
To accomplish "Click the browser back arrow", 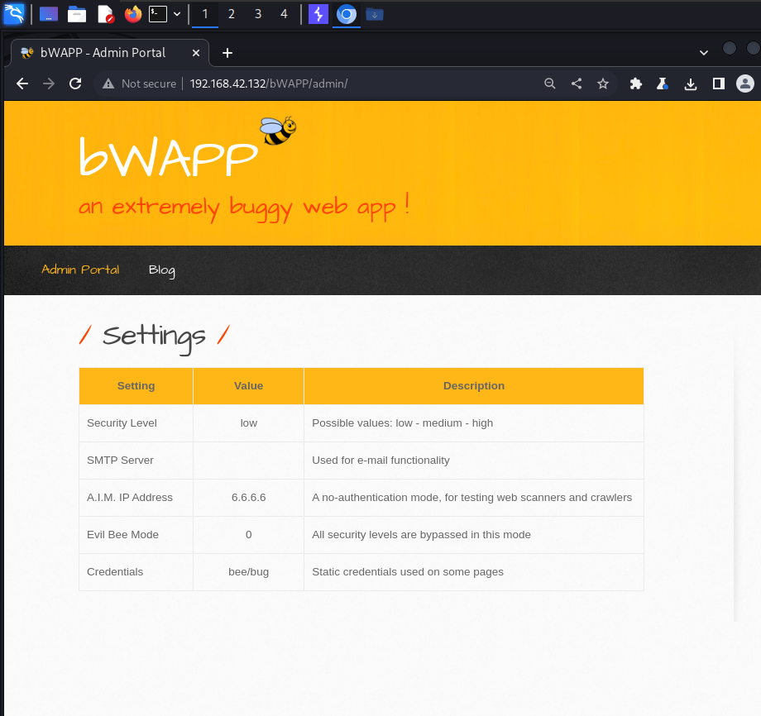I will coord(22,84).
